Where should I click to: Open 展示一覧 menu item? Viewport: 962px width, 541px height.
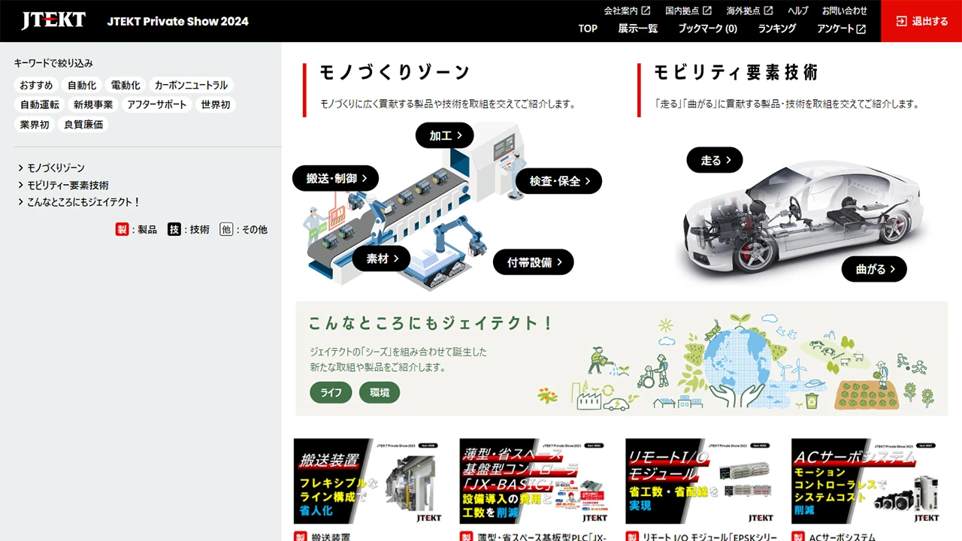638,29
